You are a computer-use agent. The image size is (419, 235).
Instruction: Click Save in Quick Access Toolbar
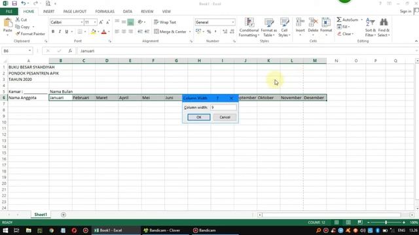tap(14, 3)
